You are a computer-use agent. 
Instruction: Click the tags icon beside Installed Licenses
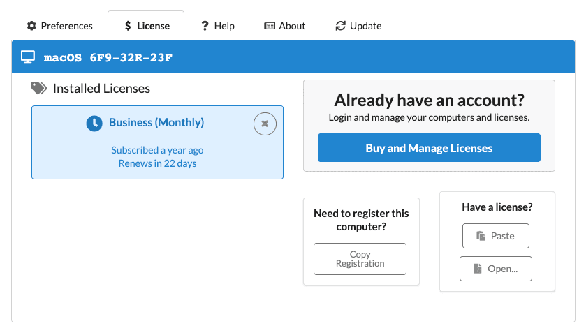click(39, 89)
